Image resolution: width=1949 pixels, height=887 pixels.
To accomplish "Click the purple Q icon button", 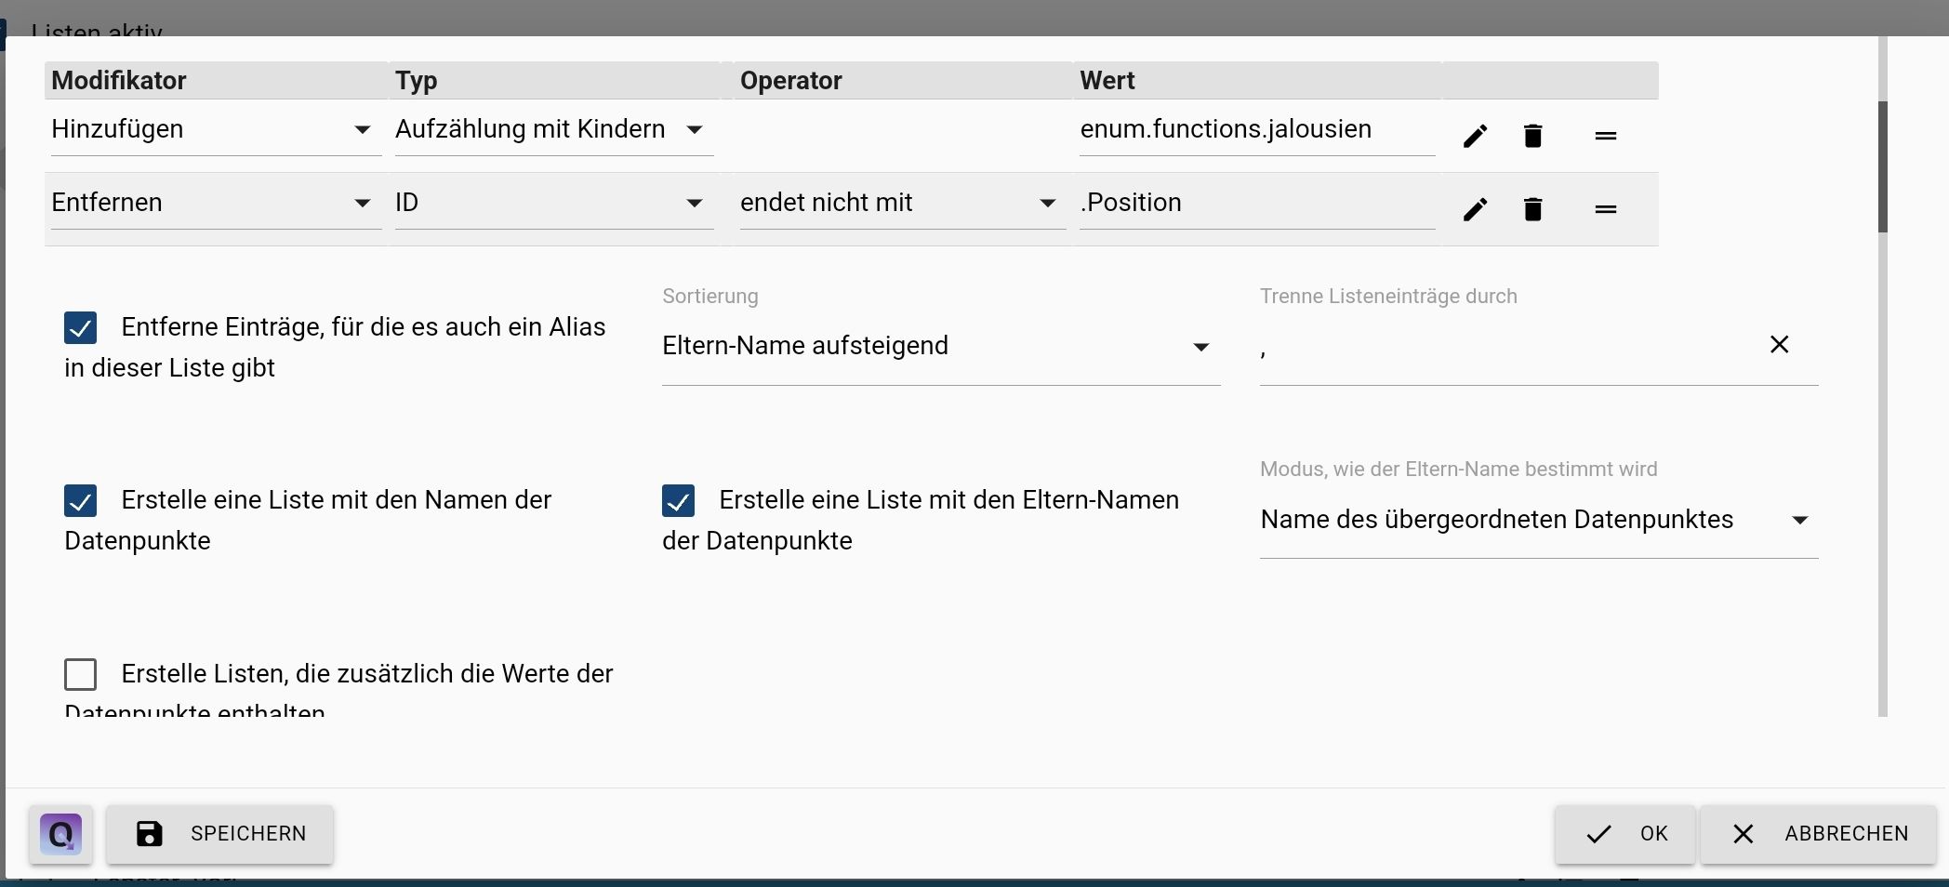I will pyautogui.click(x=61, y=834).
